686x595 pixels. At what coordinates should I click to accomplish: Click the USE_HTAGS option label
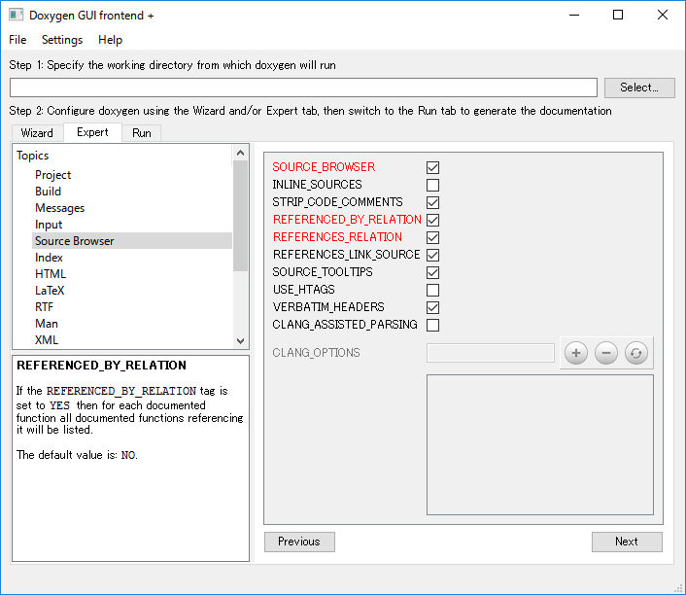pyautogui.click(x=303, y=290)
